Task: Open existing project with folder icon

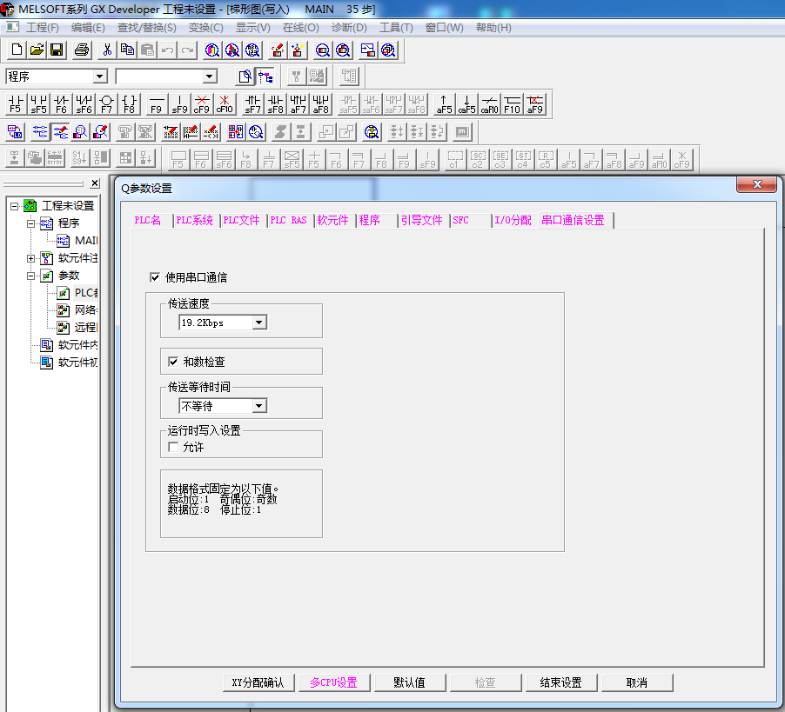Action: [x=37, y=50]
